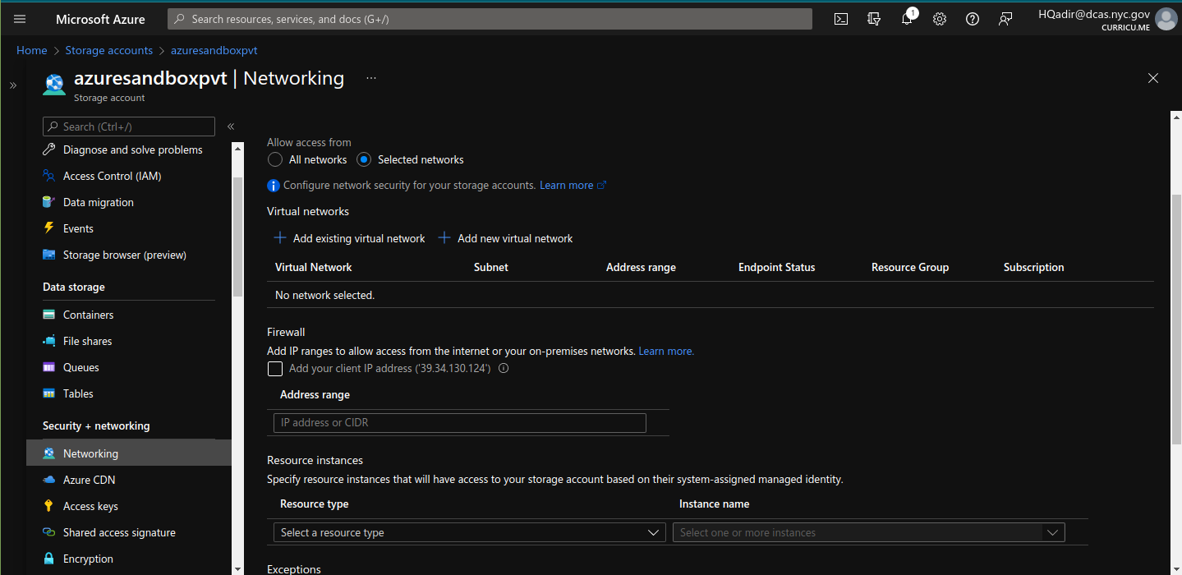Click the storage account icon beside the title
This screenshot has height=575, width=1182.
[54, 85]
